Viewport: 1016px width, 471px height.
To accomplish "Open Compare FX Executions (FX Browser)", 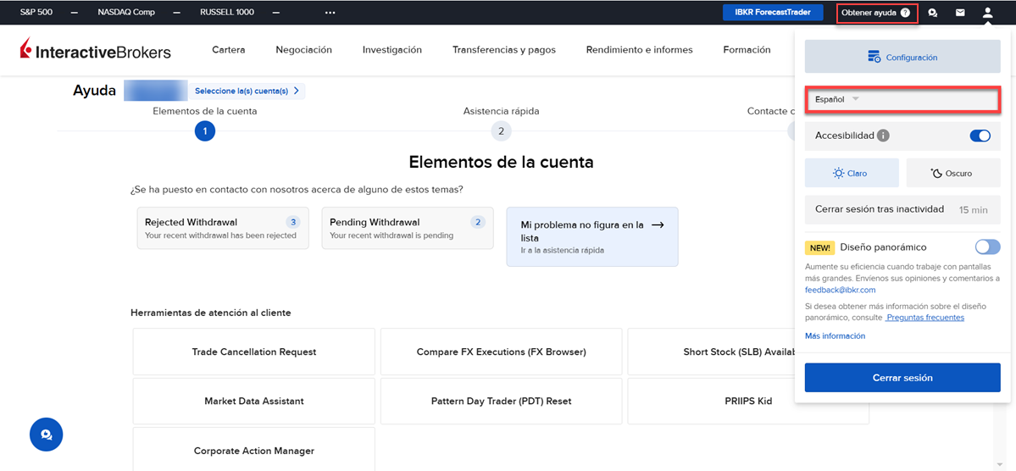I will [x=502, y=352].
